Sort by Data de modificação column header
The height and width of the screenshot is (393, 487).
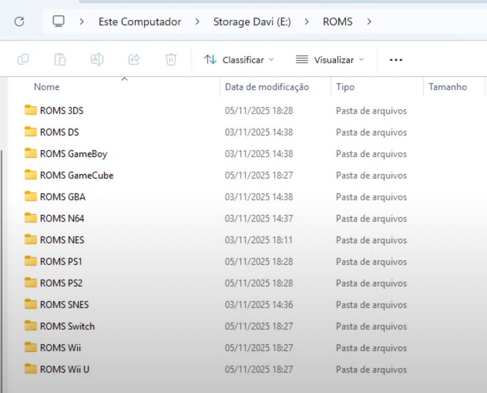coord(267,87)
